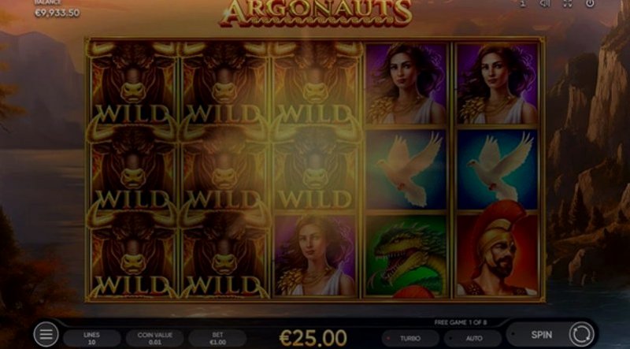This screenshot has height=349, width=630.
Task: Select the green dragon symbol
Action: [406, 257]
